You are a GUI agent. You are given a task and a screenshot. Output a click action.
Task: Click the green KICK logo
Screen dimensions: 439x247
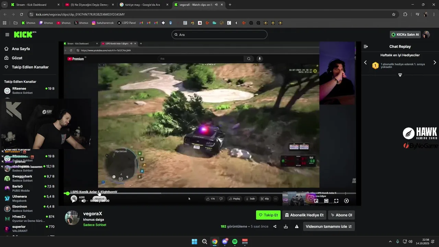click(25, 35)
